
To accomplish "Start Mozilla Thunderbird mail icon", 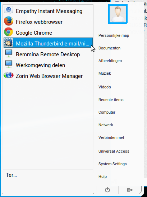I will (x=9, y=43).
